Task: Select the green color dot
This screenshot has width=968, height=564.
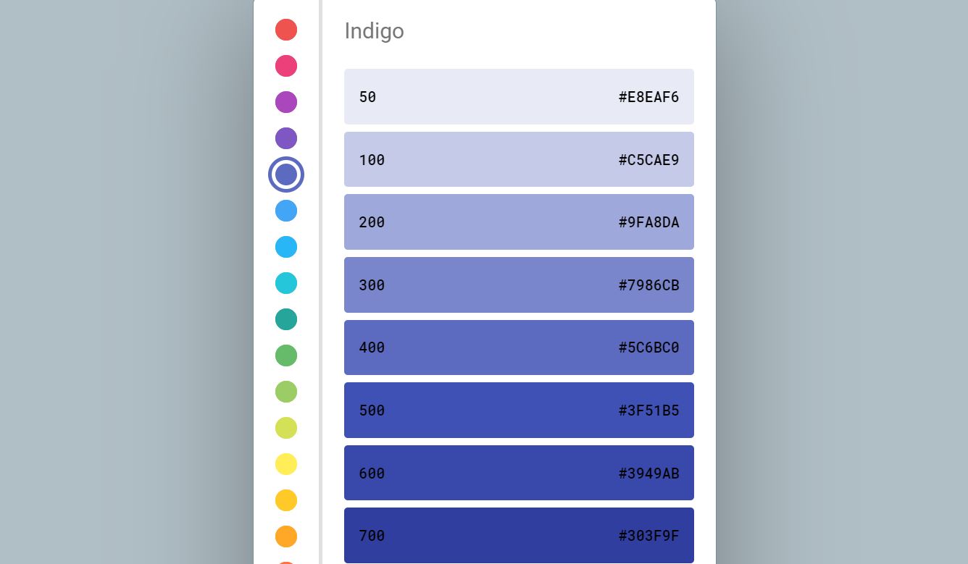Action: coord(286,355)
